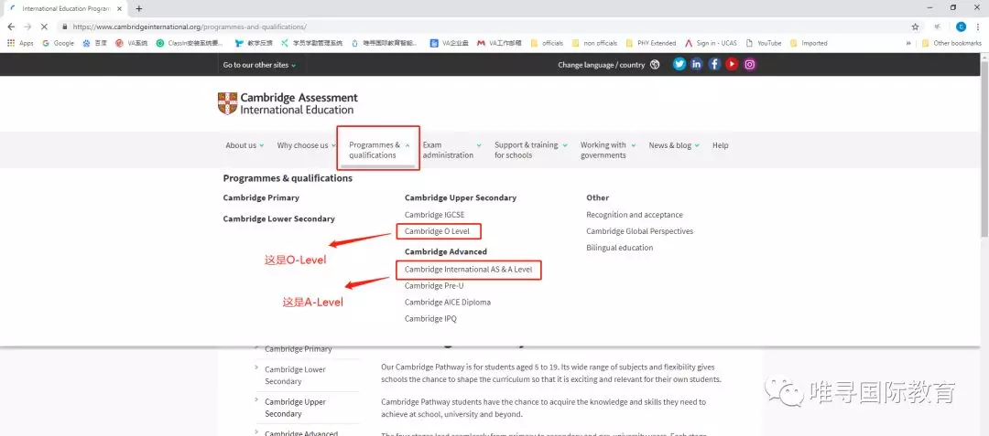
Task: Expand the About us menu
Action: (245, 145)
